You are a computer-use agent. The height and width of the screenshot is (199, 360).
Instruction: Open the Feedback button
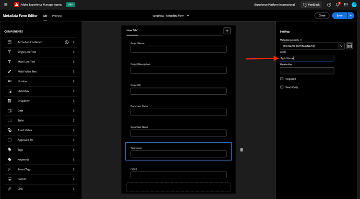tap(311, 5)
